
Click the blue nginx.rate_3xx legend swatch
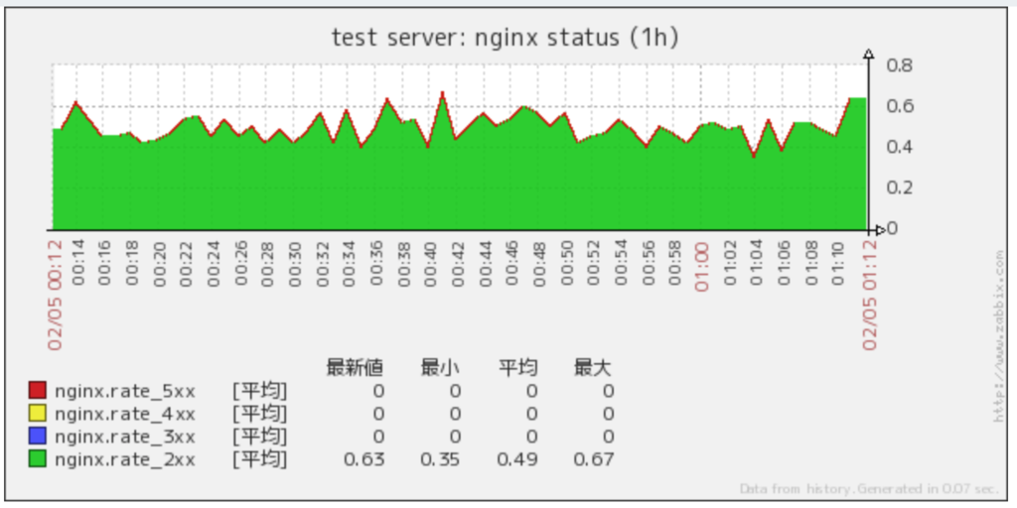38,436
